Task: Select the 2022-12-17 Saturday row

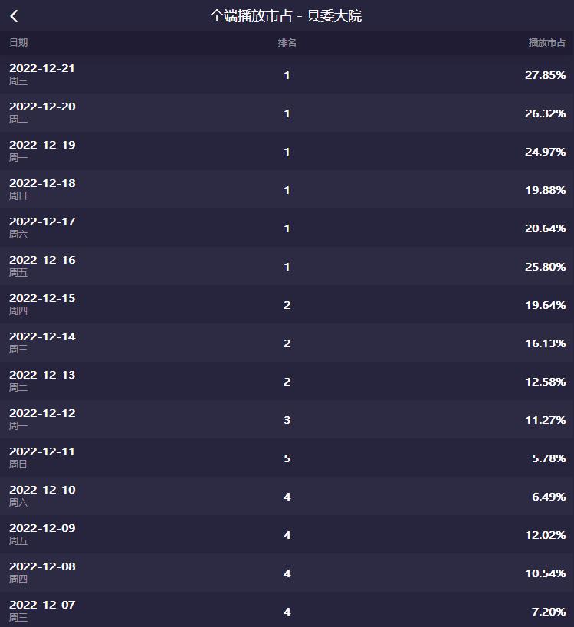Action: pyautogui.click(x=42, y=222)
